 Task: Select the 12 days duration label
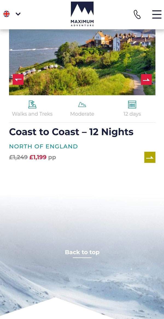point(132,114)
